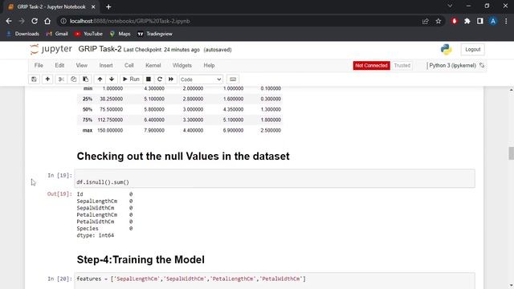
Task: Click the Jupyter logo
Action: pyautogui.click(x=51, y=49)
